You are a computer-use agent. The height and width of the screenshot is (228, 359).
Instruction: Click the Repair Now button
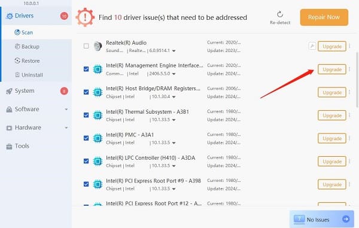(324, 17)
